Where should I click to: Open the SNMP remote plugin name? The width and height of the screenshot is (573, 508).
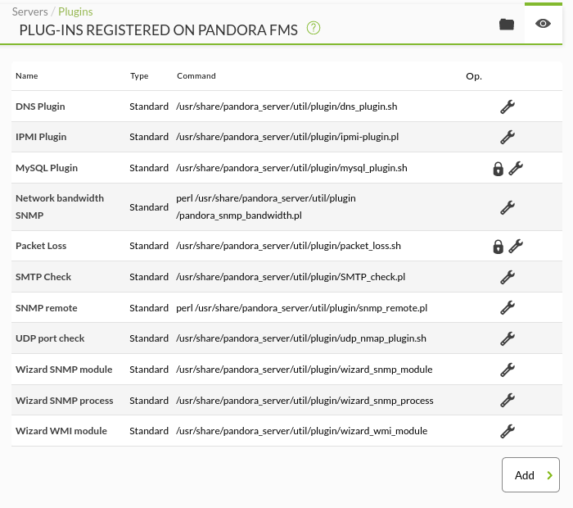(47, 308)
